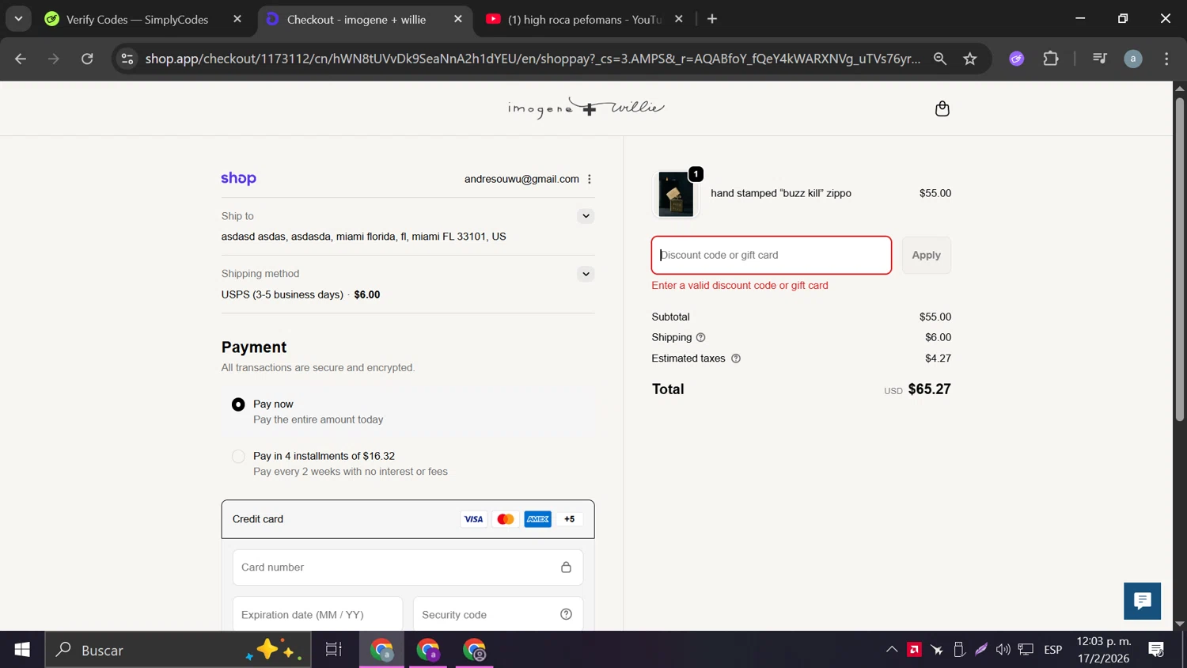Open the tab search dropdown arrow
The width and height of the screenshot is (1187, 668).
click(x=18, y=19)
